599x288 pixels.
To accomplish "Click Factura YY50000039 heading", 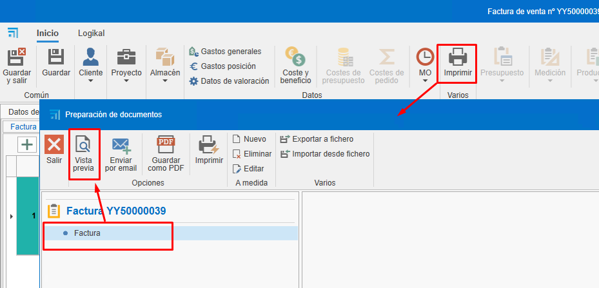I will 116,211.
